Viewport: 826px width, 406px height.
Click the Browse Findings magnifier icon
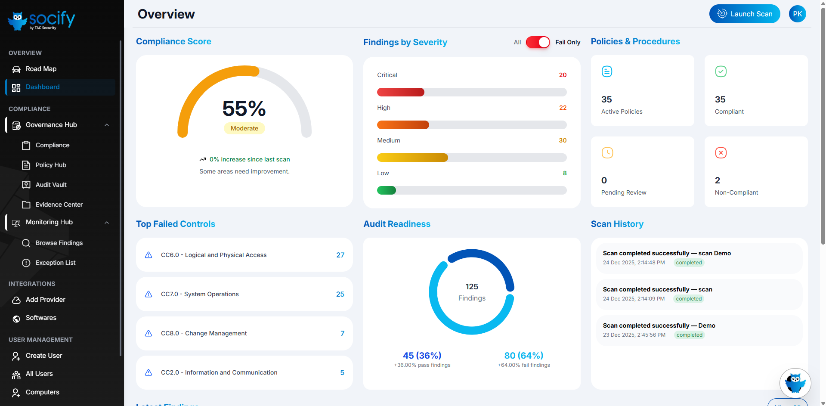click(x=26, y=243)
